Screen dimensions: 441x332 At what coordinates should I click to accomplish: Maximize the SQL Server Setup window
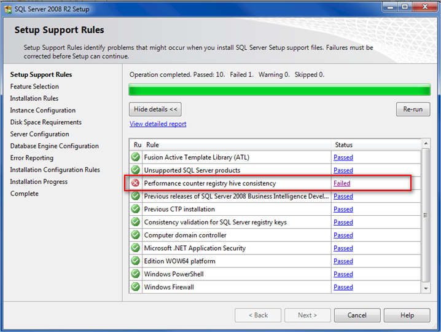click(x=405, y=7)
